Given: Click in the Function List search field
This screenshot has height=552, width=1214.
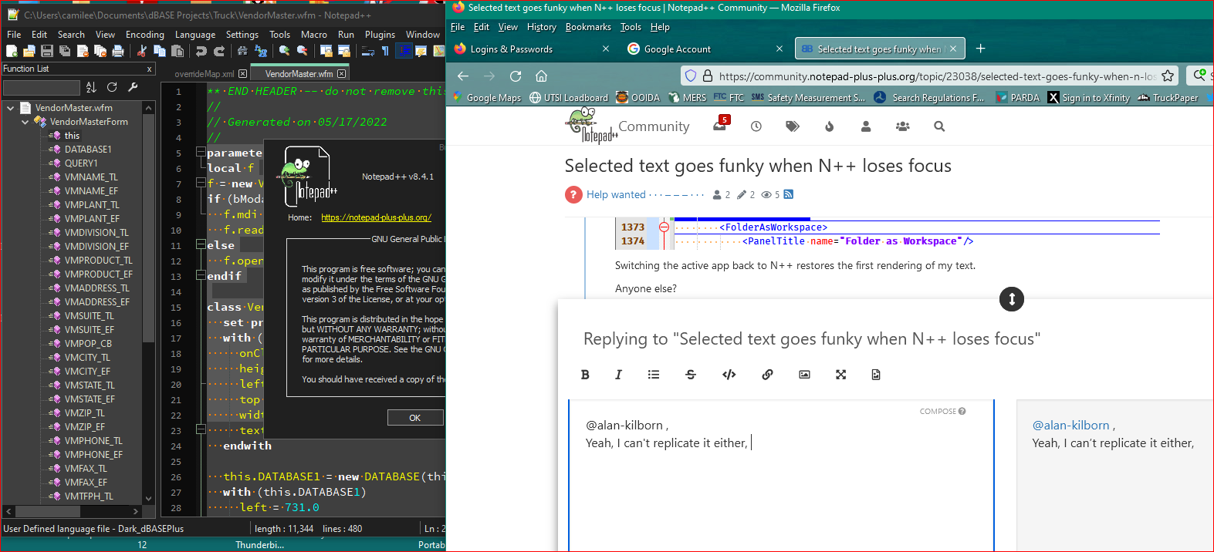Looking at the screenshot, I should (x=42, y=87).
